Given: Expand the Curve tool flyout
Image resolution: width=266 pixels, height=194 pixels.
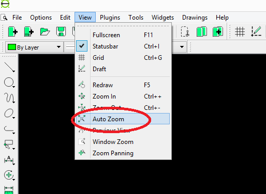Looking at the screenshot, I should 9,98.
